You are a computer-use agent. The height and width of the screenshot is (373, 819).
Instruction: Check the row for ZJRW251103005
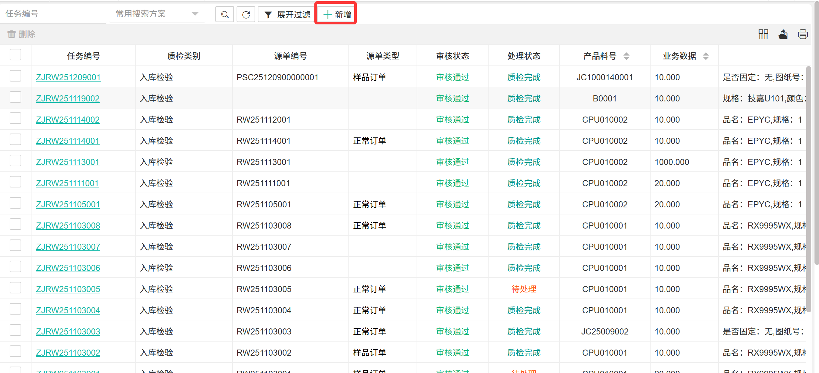(x=15, y=288)
